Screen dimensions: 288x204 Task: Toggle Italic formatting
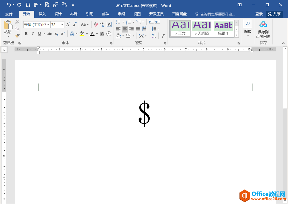point(33,34)
